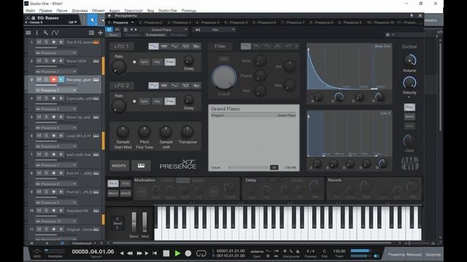This screenshot has width=467, height=262.
Task: Open the 1 - Presence tab dropdown arrow
Action: pyautogui.click(x=133, y=23)
